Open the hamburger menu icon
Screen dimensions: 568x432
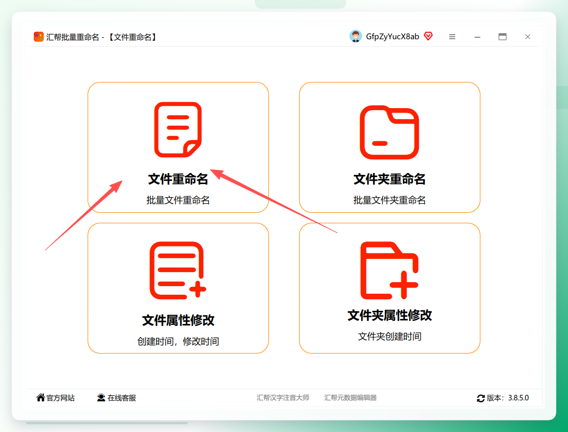[x=452, y=37]
